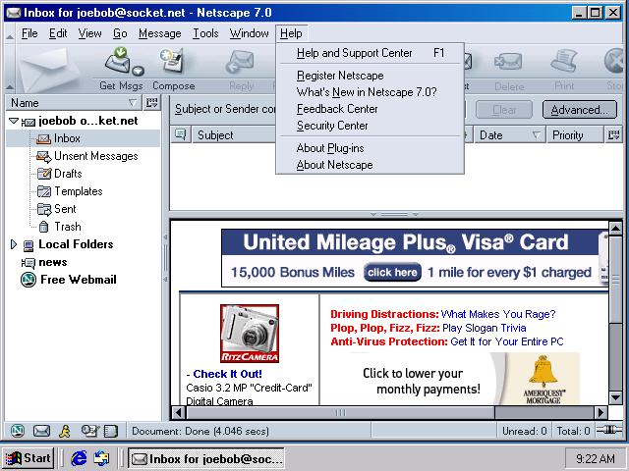Image resolution: width=629 pixels, height=471 pixels.
Task: Open Composer status bar icon
Action: [89, 431]
